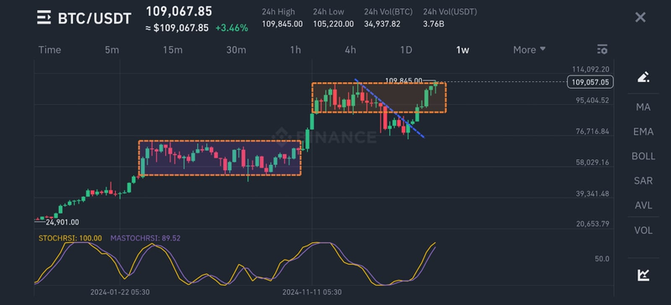
Task: Click the last price 109,067.85 header
Action: (x=179, y=12)
